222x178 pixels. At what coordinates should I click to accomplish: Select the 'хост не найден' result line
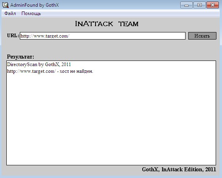pyautogui.click(x=50, y=71)
